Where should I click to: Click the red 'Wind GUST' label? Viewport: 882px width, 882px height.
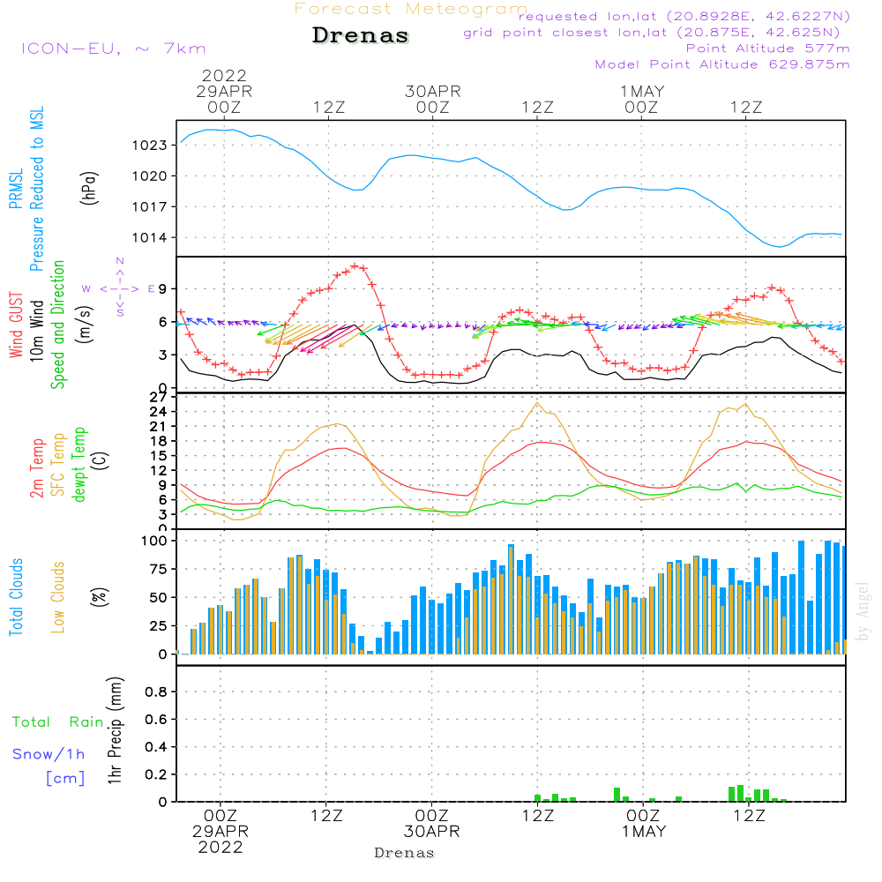16,325
